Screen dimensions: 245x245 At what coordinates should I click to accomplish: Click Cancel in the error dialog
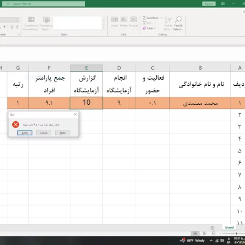[43, 133]
